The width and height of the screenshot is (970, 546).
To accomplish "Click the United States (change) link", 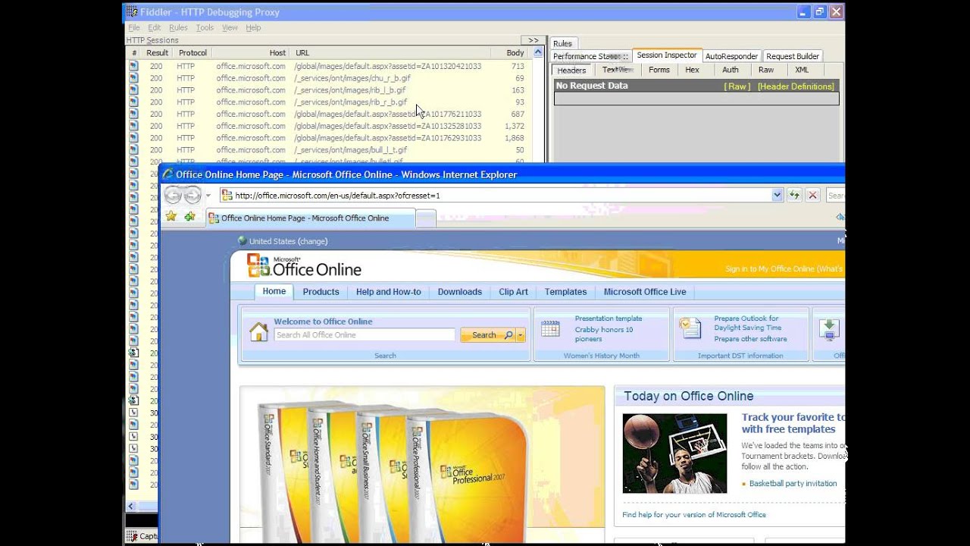I will pyautogui.click(x=289, y=241).
